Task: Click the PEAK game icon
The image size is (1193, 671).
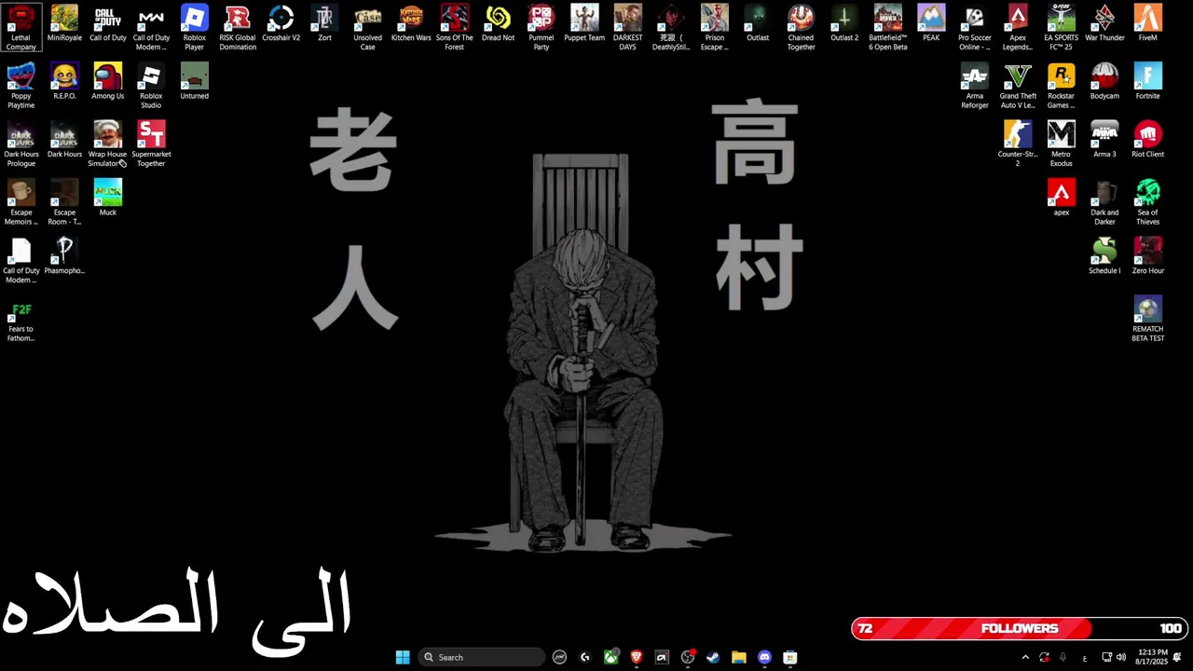Action: click(931, 24)
